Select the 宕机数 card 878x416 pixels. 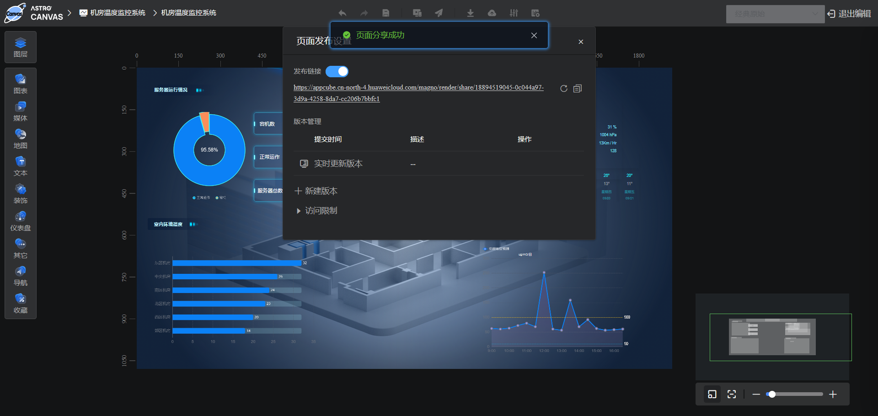(268, 124)
